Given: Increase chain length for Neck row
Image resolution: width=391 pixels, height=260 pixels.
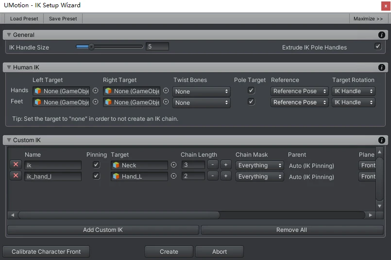Looking at the screenshot, I should click(226, 164).
